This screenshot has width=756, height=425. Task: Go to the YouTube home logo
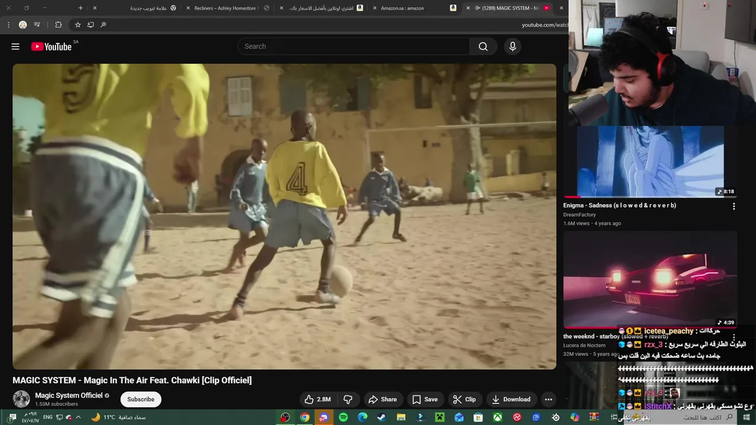(x=51, y=47)
